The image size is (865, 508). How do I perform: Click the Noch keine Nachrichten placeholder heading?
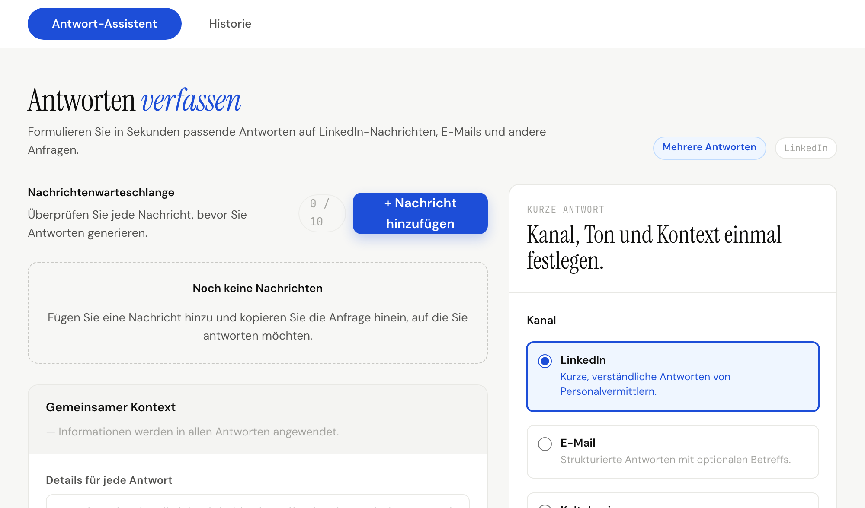(x=258, y=288)
